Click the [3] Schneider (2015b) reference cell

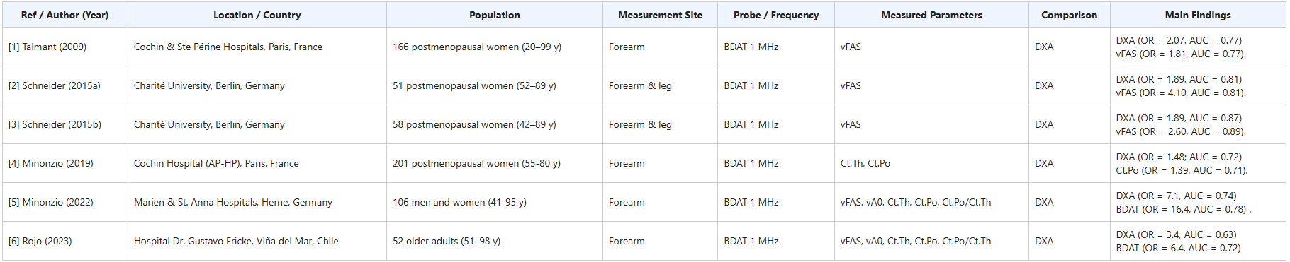click(65, 124)
